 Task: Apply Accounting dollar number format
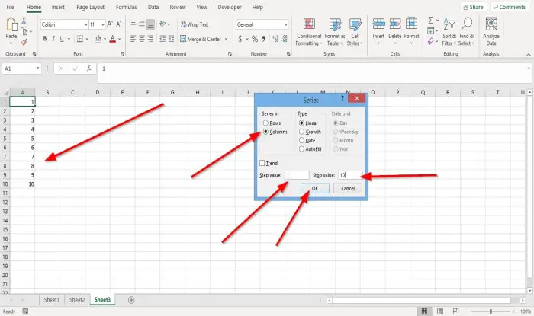[240, 39]
